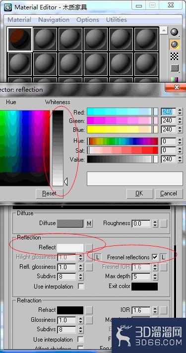
Task: Click the Sample UV Tiling icon
Action: [174, 68]
